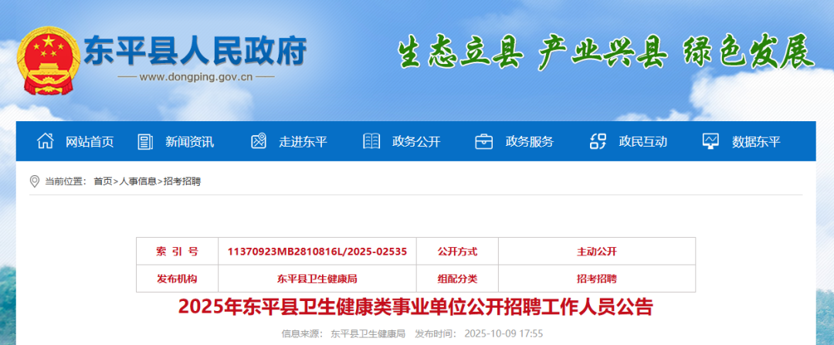Open the 政务服务 navigation item
Viewport: 834px width, 345px height.
click(x=529, y=142)
